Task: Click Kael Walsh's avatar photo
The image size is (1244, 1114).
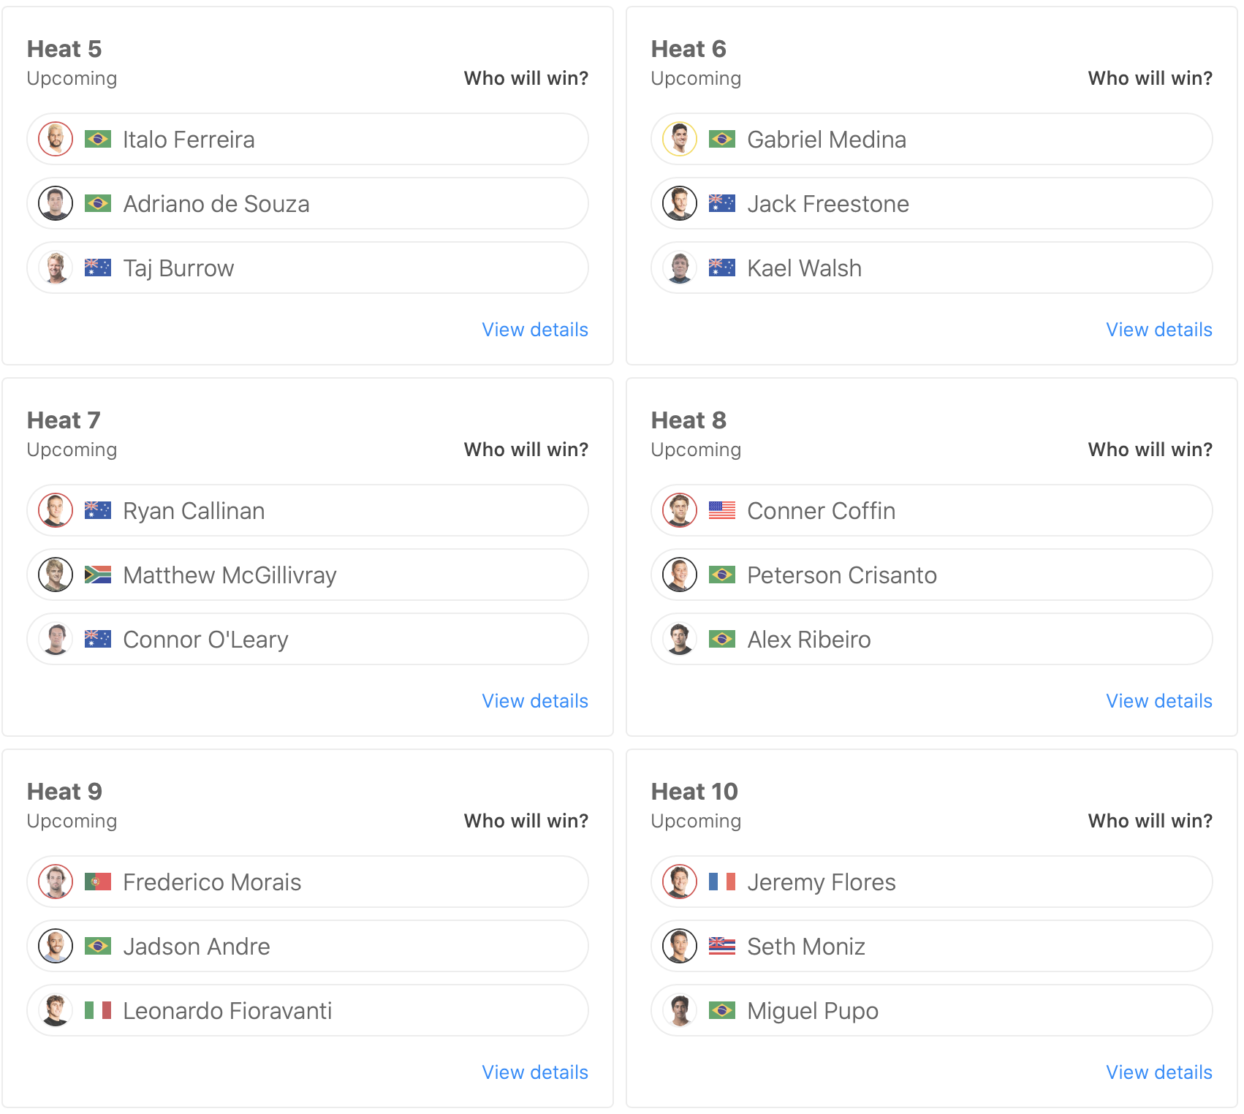Action: tap(680, 268)
